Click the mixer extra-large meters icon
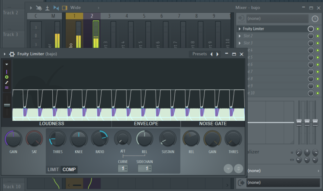This screenshot has width=323, height=191. tap(47, 8)
